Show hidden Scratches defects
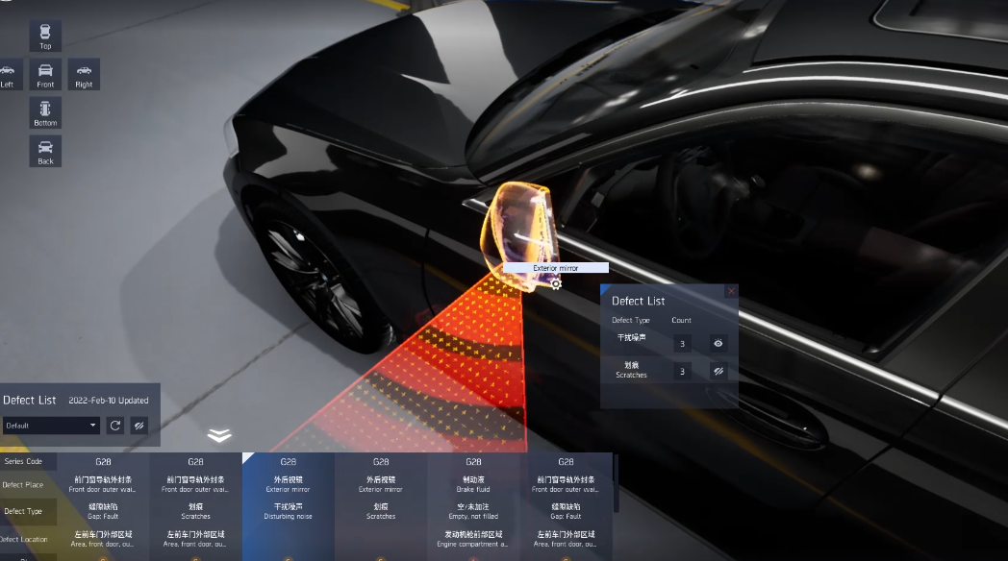Image resolution: width=1008 pixels, height=561 pixels. [718, 371]
